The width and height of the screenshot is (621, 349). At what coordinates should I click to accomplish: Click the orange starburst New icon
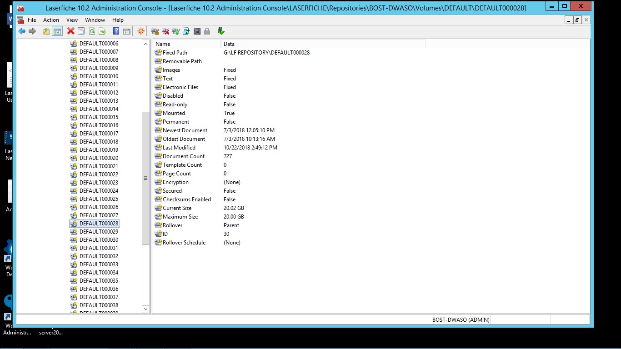(x=141, y=31)
